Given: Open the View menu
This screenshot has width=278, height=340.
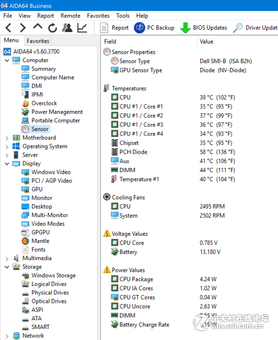Looking at the screenshot, I should click(25, 16).
